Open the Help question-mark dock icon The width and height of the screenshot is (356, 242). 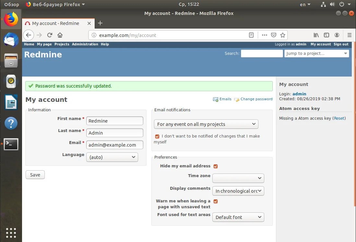tap(11, 123)
